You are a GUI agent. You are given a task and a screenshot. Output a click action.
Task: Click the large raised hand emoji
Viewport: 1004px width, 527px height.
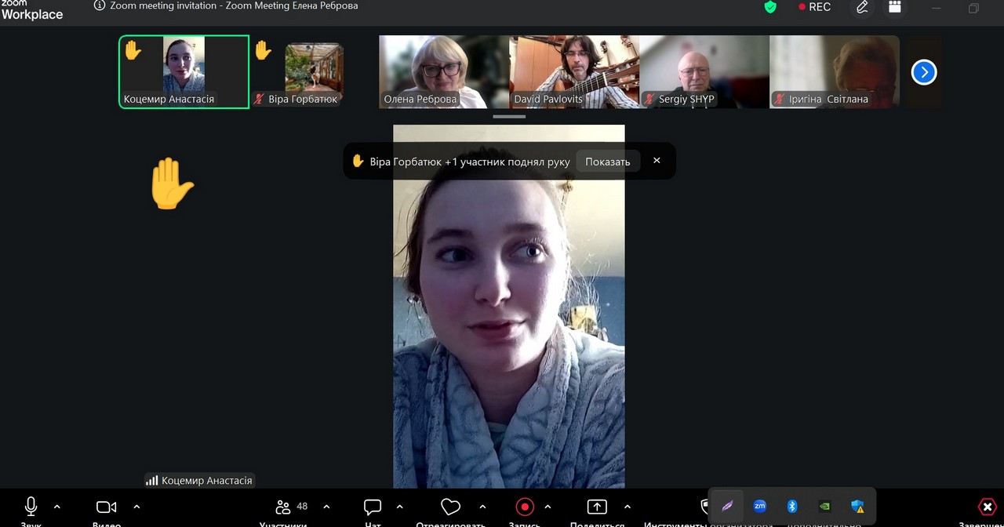click(x=171, y=184)
